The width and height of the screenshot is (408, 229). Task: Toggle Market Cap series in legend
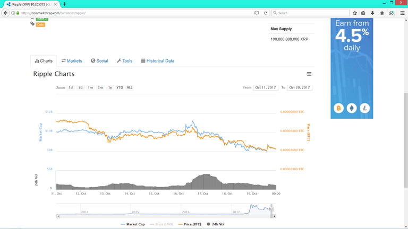pos(133,224)
